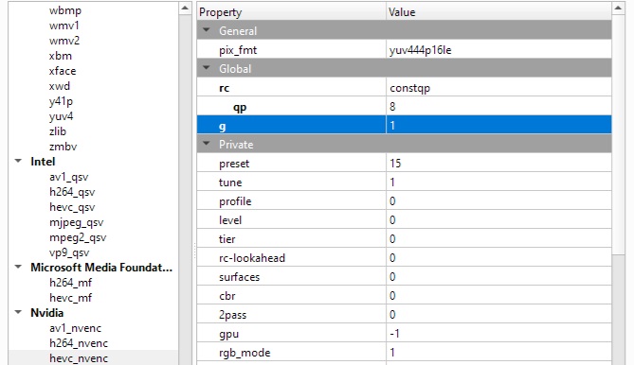Collapse the Intel encoder group
The width and height of the screenshot is (634, 365).
pyautogui.click(x=18, y=161)
